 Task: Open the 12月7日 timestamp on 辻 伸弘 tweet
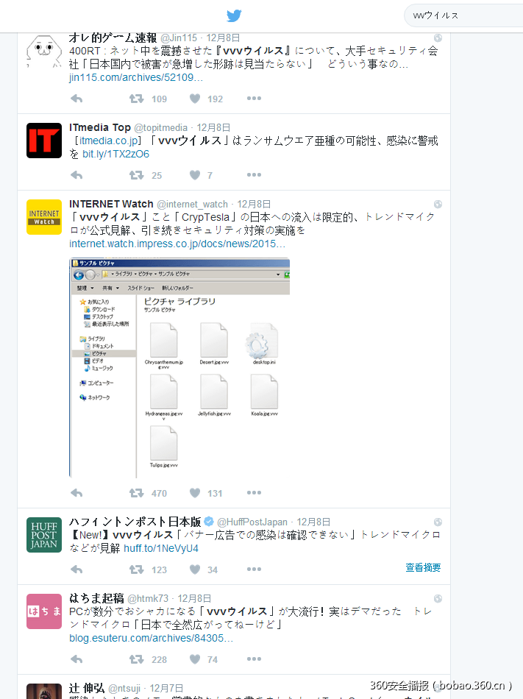(166, 689)
